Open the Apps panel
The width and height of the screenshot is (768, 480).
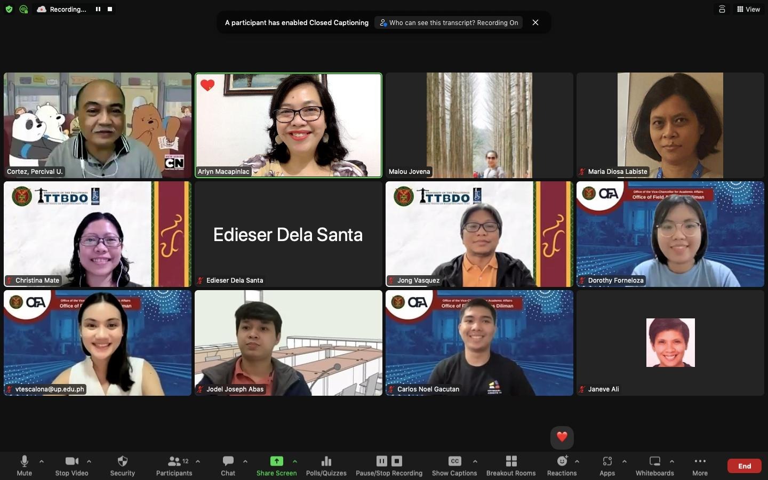(607, 465)
